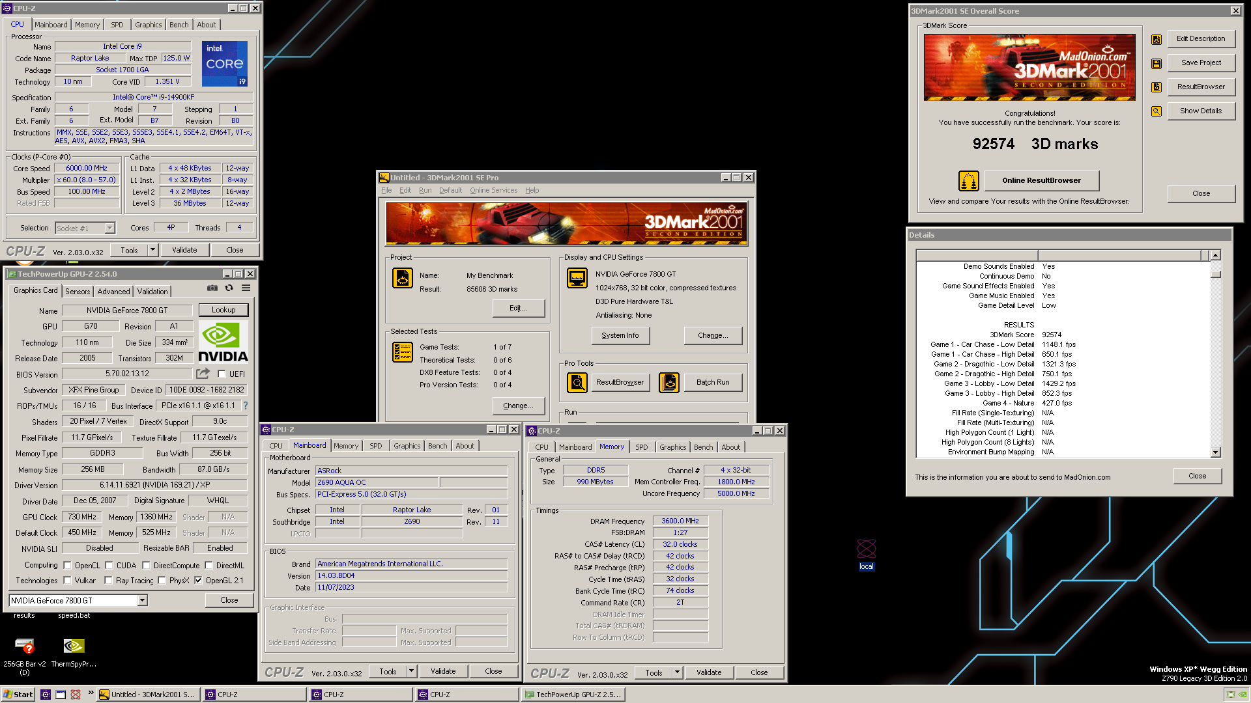The height and width of the screenshot is (703, 1251).
Task: Click the Project icon in 3DMark2001 window
Action: 402,278
